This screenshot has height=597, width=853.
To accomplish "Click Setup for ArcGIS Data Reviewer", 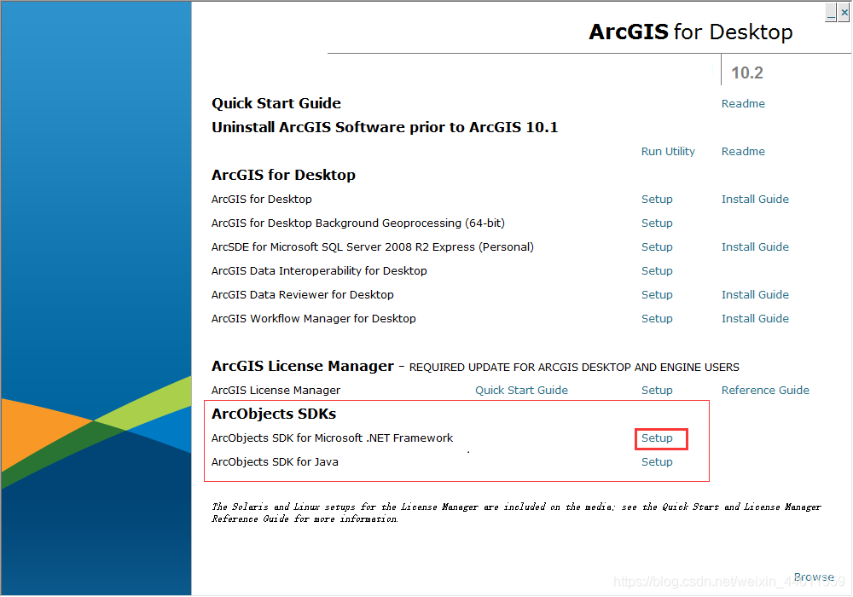I will pos(657,295).
